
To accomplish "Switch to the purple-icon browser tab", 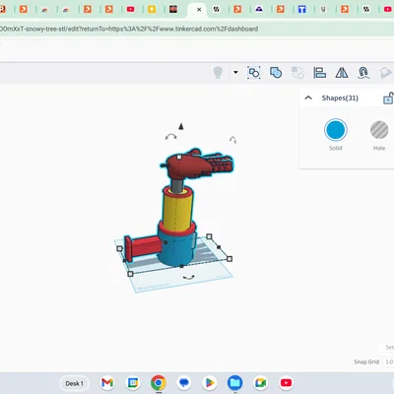I will 259,10.
